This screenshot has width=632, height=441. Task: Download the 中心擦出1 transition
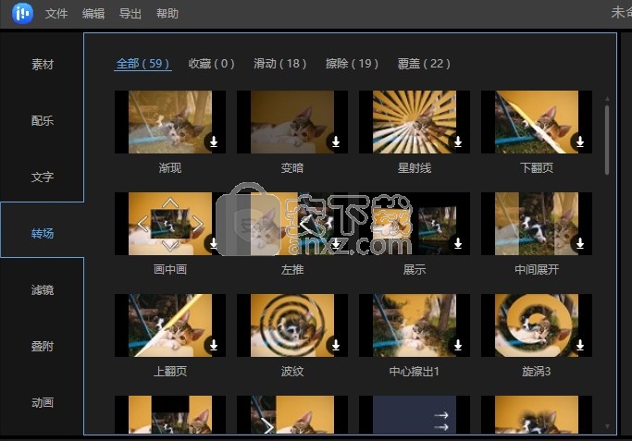tap(458, 345)
